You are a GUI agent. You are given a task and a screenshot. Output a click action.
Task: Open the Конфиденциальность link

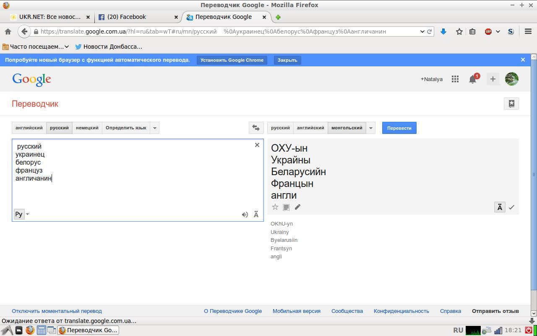point(401,311)
